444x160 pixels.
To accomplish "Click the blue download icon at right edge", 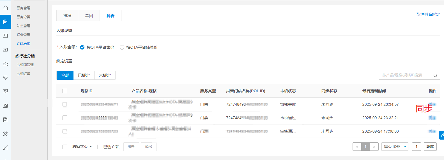I will click(x=442, y=135).
